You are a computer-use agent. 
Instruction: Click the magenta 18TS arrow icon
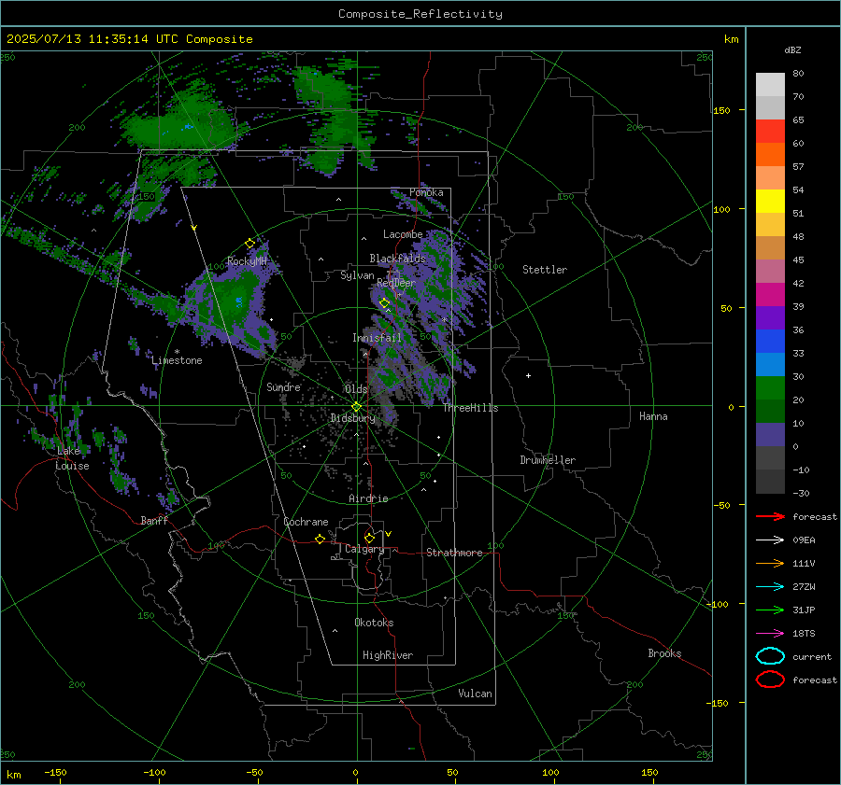pyautogui.click(x=770, y=634)
